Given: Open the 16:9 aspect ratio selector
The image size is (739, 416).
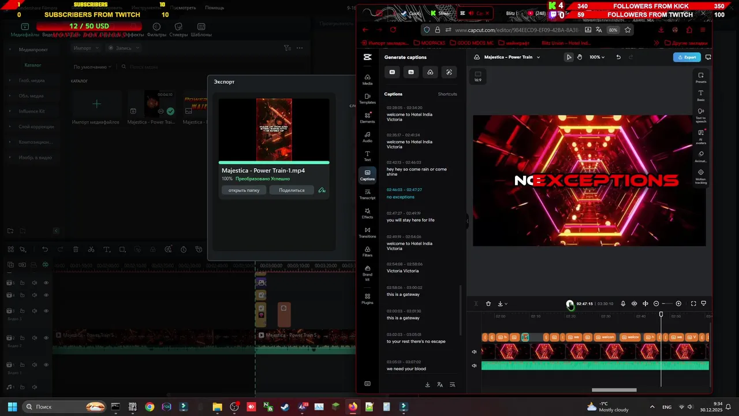Looking at the screenshot, I should tap(477, 76).
